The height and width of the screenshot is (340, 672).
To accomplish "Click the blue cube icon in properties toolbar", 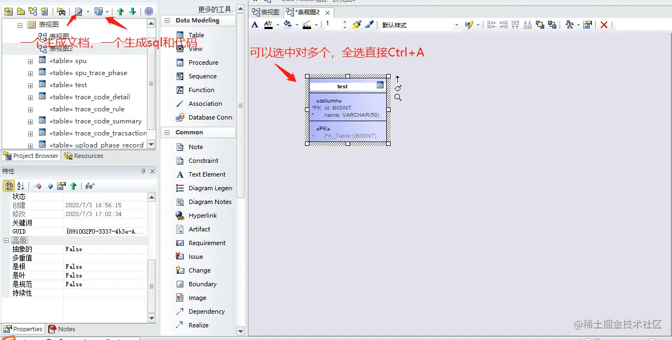I will click(x=50, y=186).
